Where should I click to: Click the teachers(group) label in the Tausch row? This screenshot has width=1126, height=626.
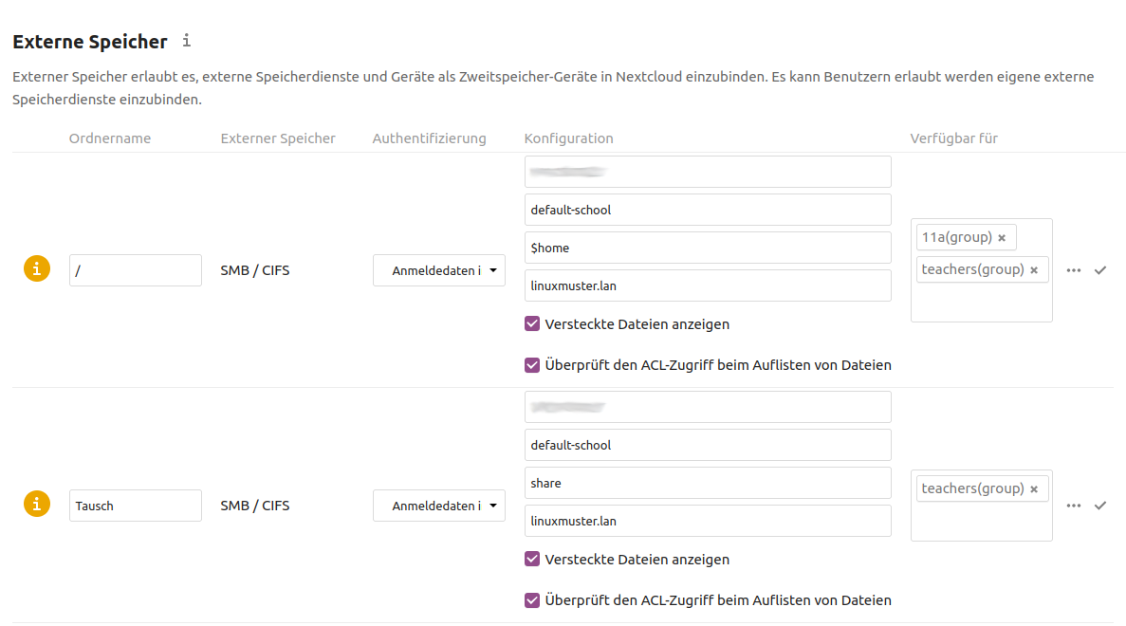pos(972,488)
